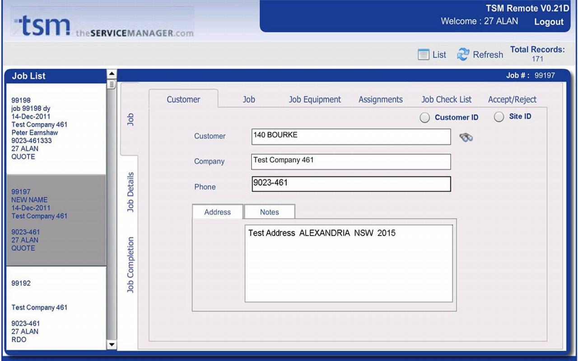Click the Job List header
The height and width of the screenshot is (361, 578).
click(x=28, y=76)
